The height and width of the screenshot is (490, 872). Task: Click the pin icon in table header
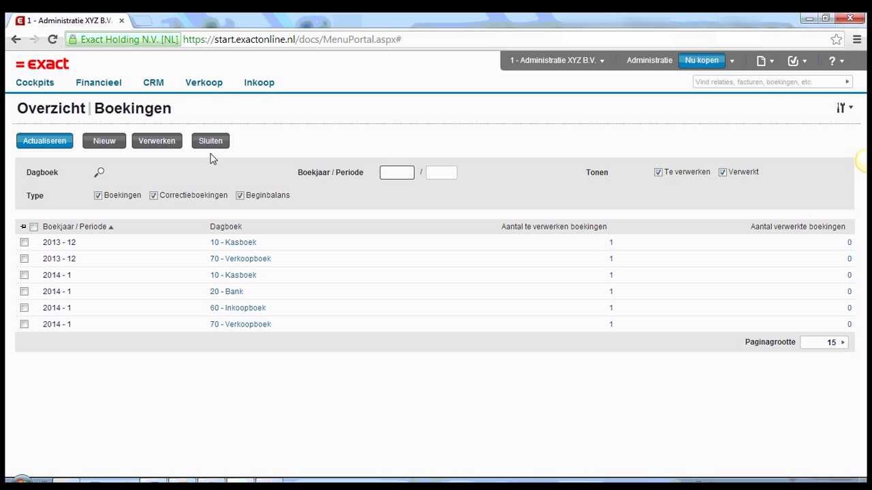(23, 227)
